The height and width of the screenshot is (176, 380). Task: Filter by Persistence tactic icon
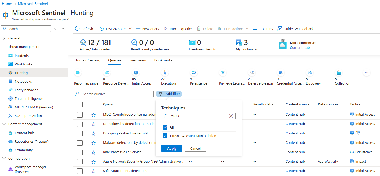194,72
